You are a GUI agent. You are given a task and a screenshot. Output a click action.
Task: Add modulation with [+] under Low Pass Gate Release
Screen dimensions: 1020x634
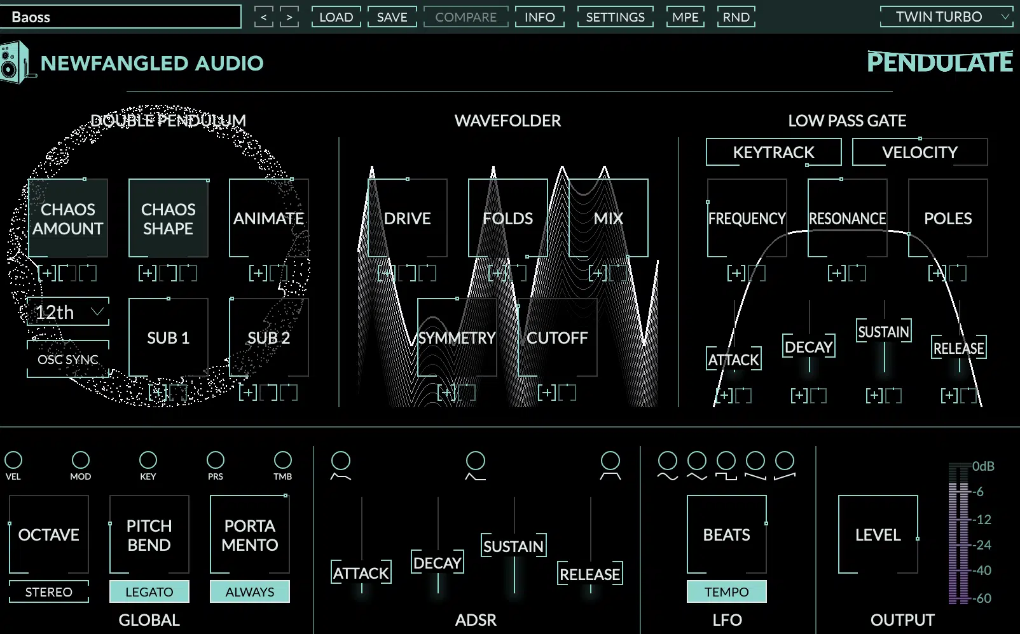950,396
